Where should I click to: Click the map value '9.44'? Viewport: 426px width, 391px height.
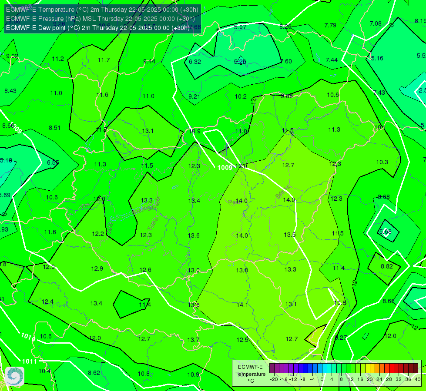coord(149,61)
